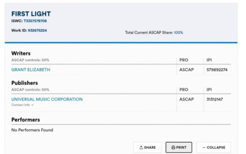Image resolution: width=246 pixels, height=154 pixels.
Task: Click the upload arrow icon beside SHARE
Action: pos(141,148)
